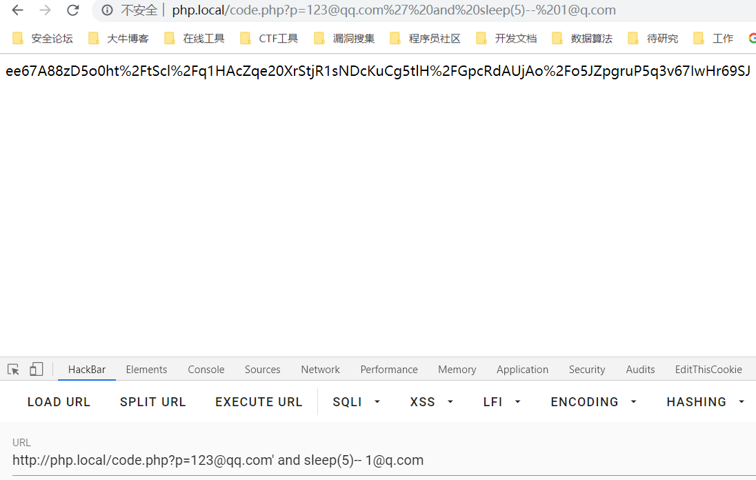Open the 安全论坛 bookmark folder
This screenshot has width=756, height=480.
click(43, 39)
